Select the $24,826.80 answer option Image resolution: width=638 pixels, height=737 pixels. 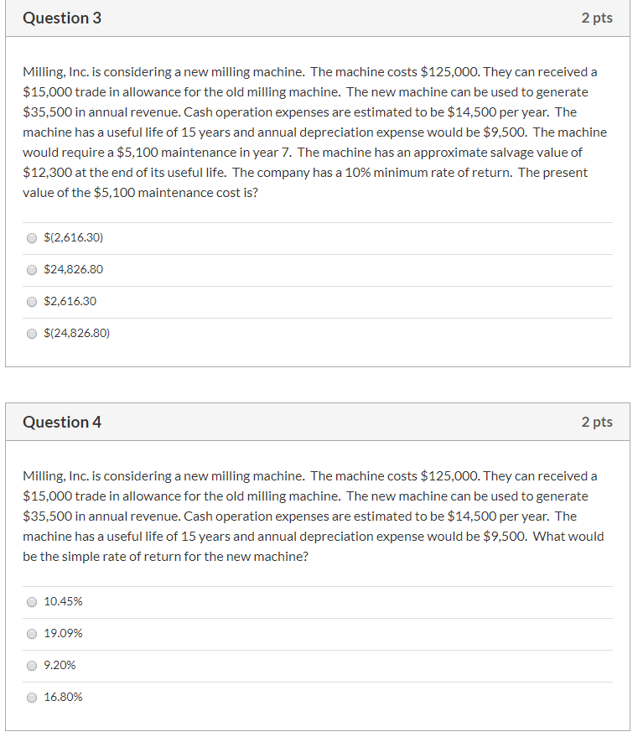[32, 269]
